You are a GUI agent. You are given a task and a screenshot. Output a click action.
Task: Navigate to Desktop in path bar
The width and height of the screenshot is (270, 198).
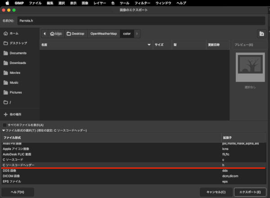[76, 34]
